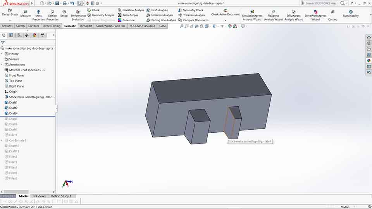Open the Costing tool
This screenshot has height=209, width=372.
point(332,15)
